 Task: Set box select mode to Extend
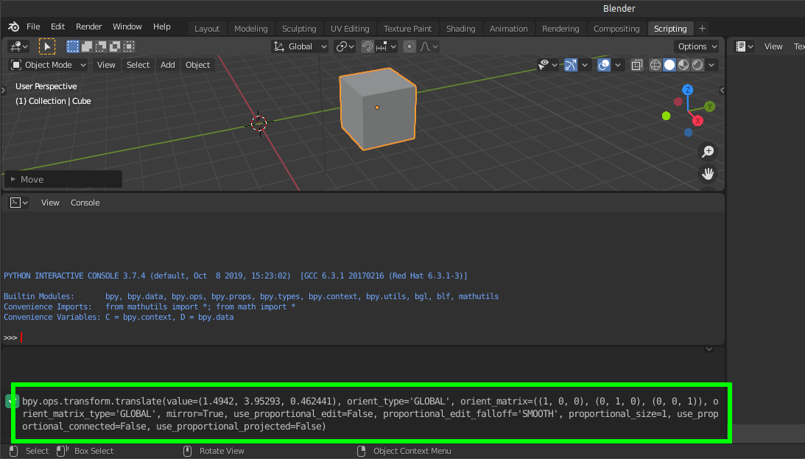click(x=86, y=46)
